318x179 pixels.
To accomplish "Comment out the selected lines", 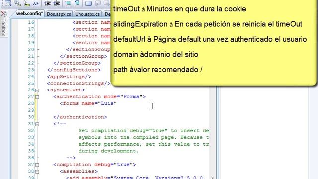I will [68, 3].
